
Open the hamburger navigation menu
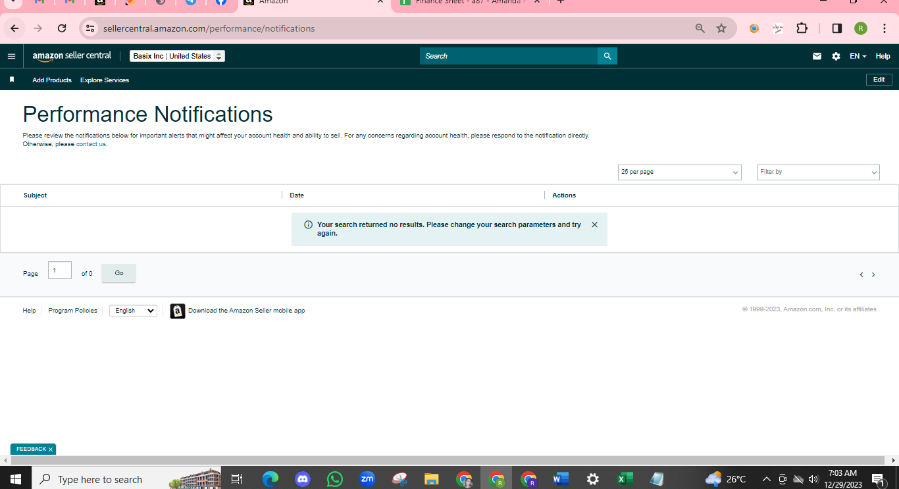11,57
